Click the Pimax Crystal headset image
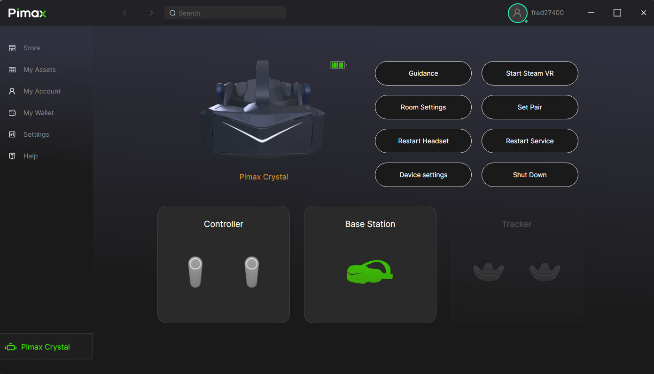Screen dimensions: 654x374 coord(263,109)
